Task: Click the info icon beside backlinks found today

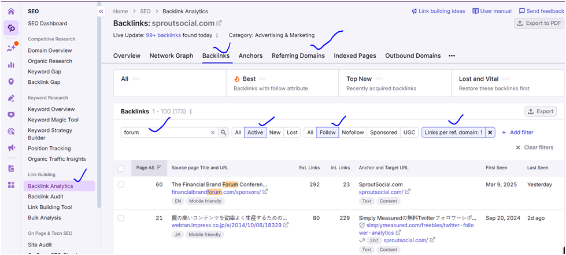Action: [x=217, y=36]
